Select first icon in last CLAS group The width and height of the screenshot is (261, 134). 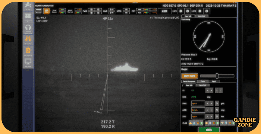click(222, 123)
